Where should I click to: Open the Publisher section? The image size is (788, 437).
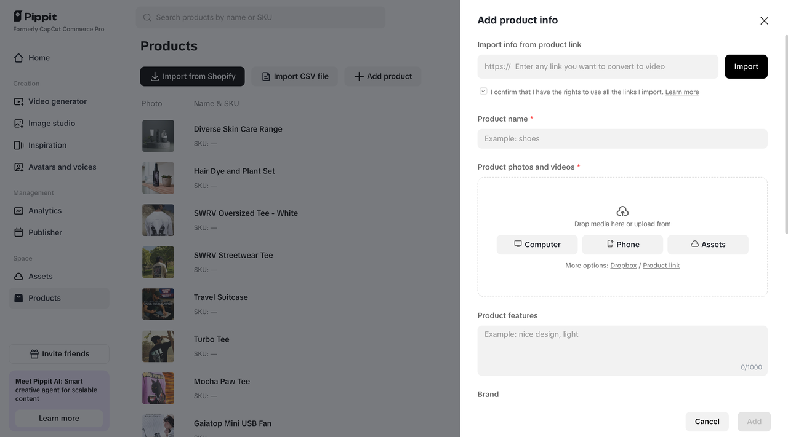click(45, 232)
